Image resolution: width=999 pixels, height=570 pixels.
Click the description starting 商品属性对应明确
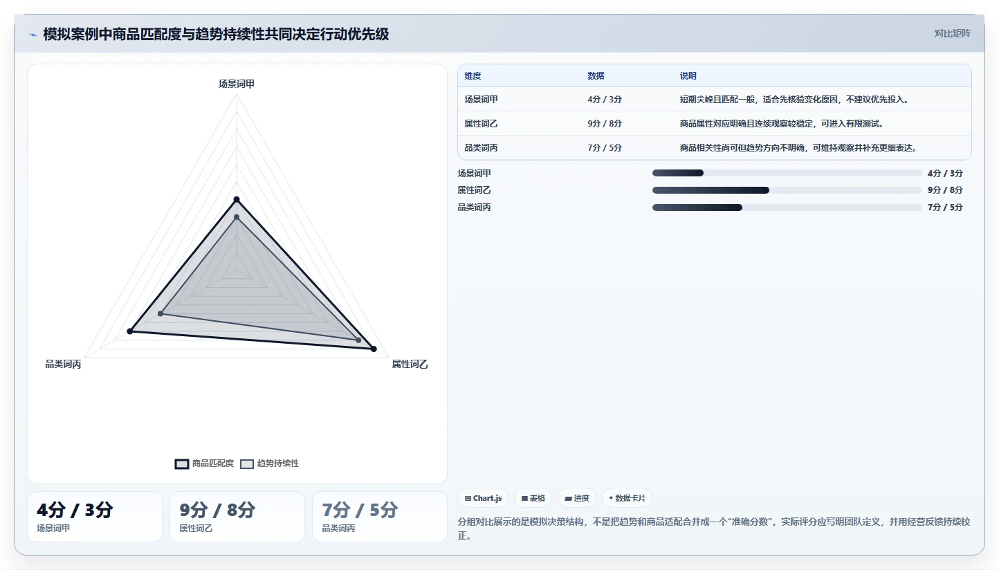pyautogui.click(x=782, y=123)
